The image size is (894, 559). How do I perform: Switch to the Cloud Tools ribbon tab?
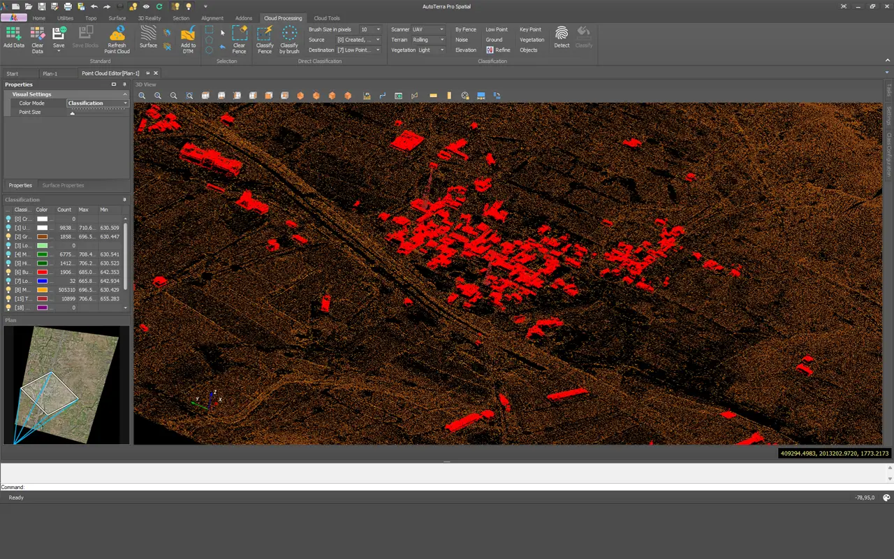pos(327,18)
